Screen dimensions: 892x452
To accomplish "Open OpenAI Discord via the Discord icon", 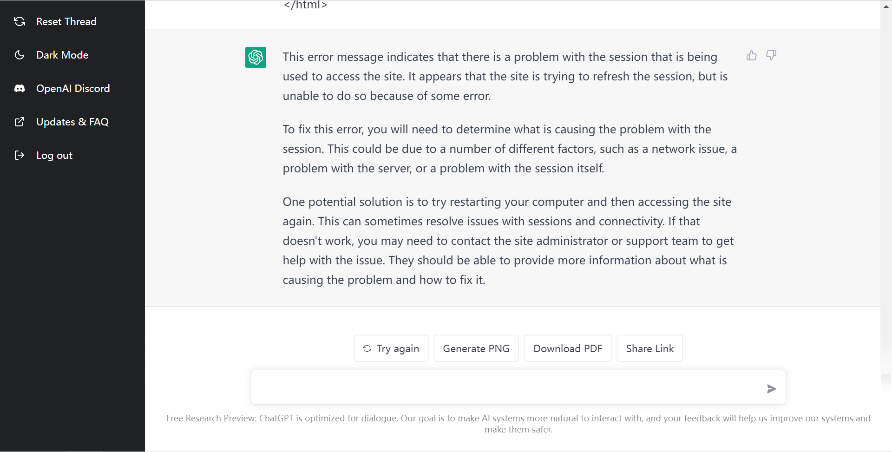I will pyautogui.click(x=20, y=88).
